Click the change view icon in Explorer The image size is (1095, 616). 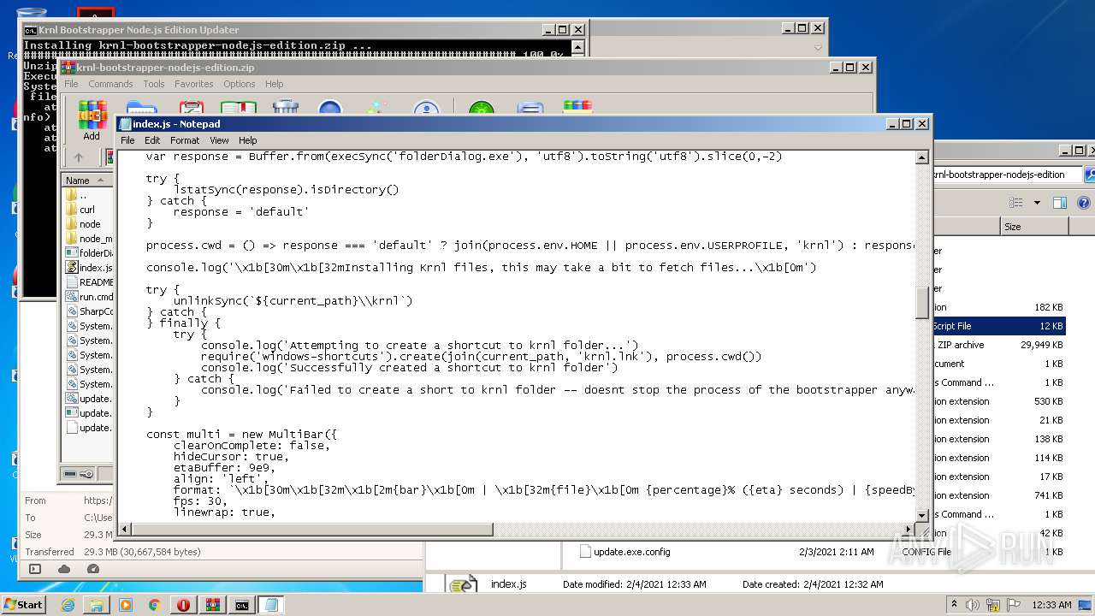coord(1016,203)
